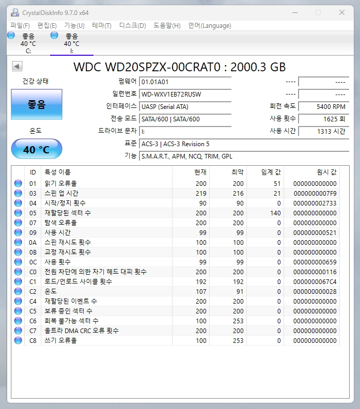The image size is (360, 409).
Task: Open the 언어(Language) menu
Action: click(210, 26)
